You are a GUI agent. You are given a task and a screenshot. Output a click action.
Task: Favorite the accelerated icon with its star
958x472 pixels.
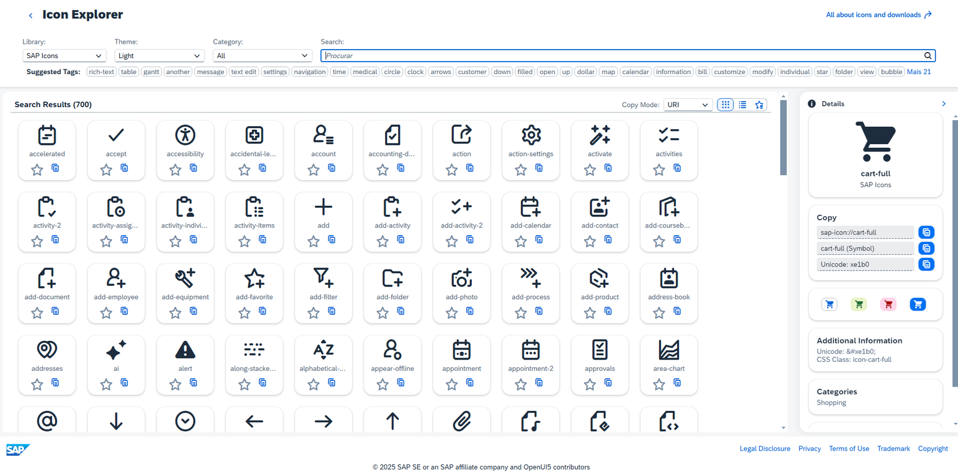pyautogui.click(x=37, y=170)
